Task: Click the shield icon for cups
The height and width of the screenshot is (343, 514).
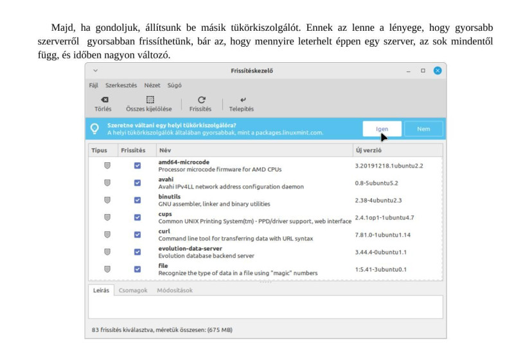Action: tap(107, 217)
